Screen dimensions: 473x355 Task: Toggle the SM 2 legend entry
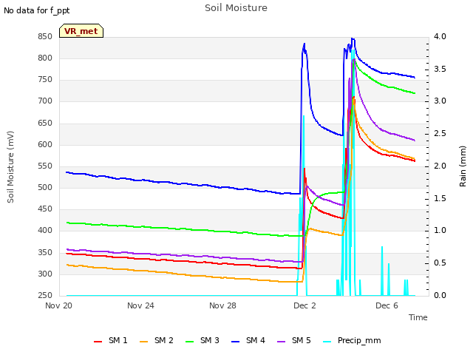(x=156, y=340)
